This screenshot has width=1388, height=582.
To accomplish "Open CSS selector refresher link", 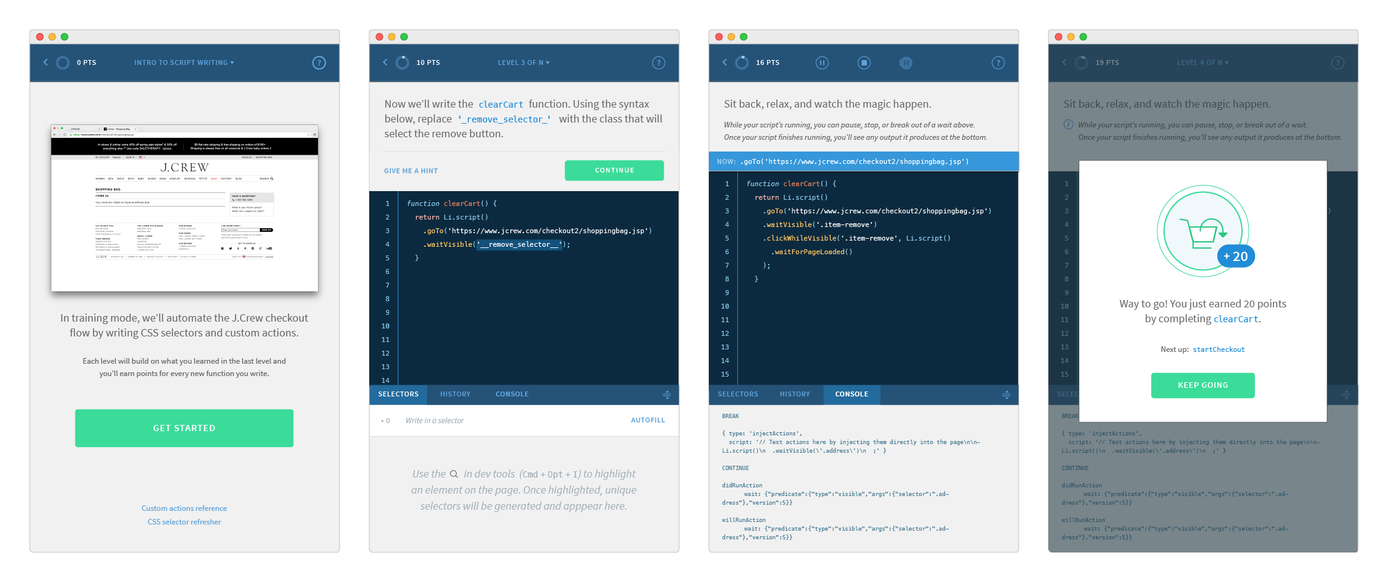I will point(184,522).
